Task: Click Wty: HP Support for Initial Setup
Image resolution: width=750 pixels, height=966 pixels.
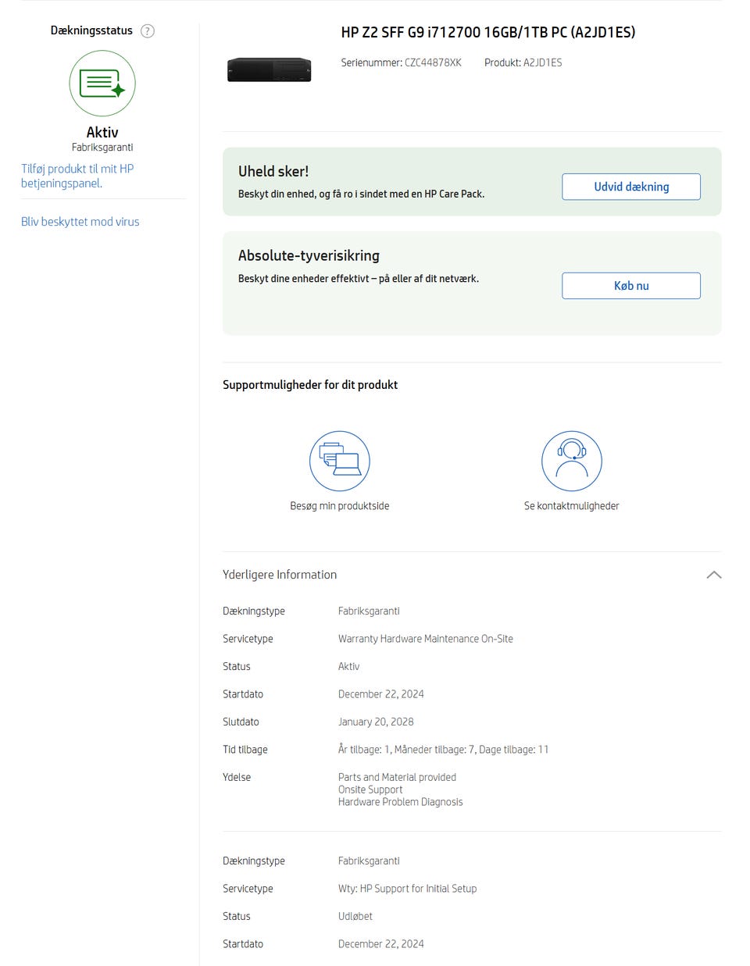Action: click(x=407, y=889)
